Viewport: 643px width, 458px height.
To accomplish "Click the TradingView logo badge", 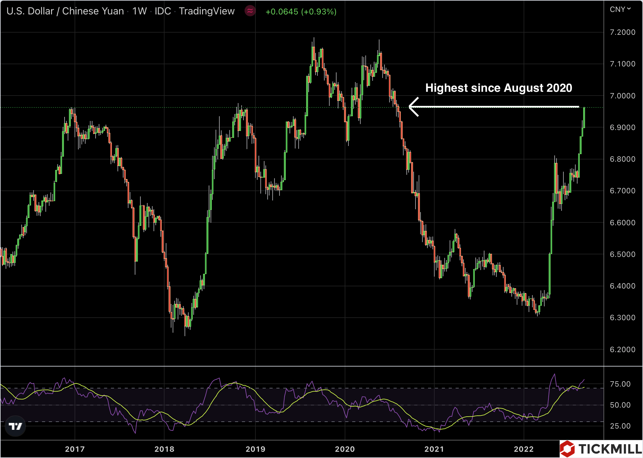I will pos(15,426).
